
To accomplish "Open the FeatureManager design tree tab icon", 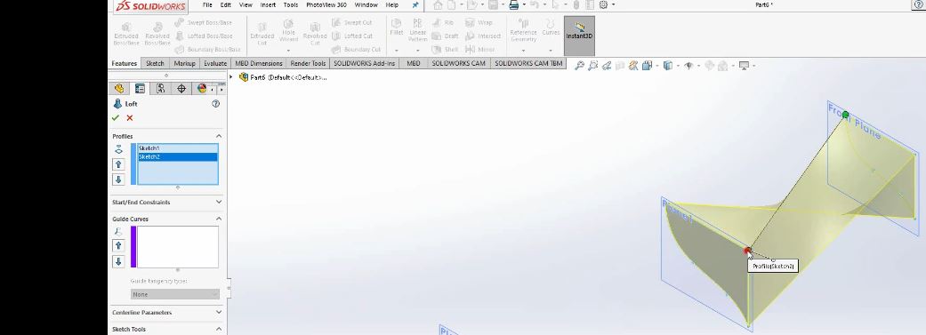I will pos(118,89).
